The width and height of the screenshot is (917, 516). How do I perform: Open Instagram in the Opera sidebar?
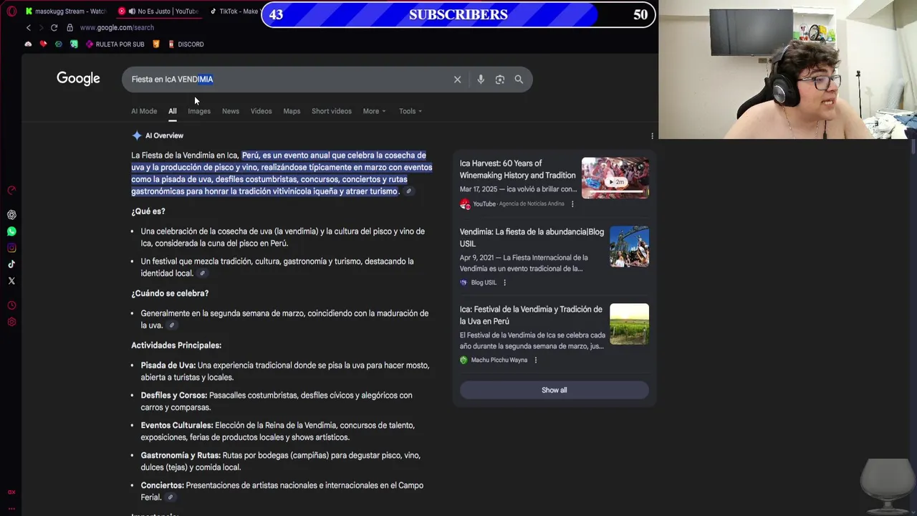click(x=11, y=248)
